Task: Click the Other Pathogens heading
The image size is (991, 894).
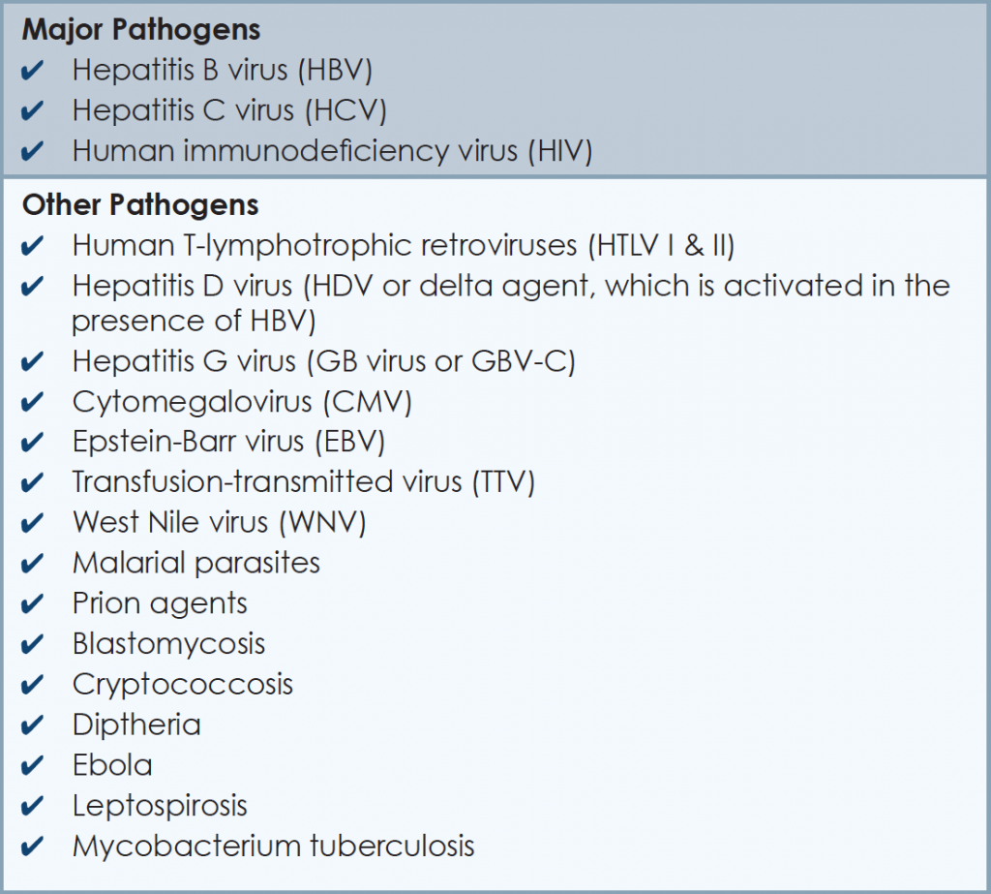Action: click(140, 205)
